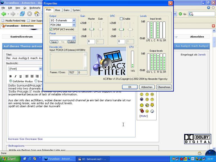This screenshot has width=216, height=162.
Task: Expand the Preset combo box
Action: click(74, 38)
